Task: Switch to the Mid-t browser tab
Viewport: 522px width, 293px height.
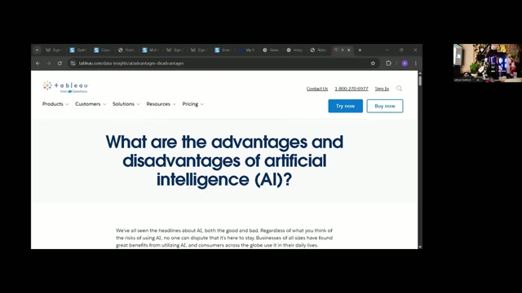Action: (150, 50)
